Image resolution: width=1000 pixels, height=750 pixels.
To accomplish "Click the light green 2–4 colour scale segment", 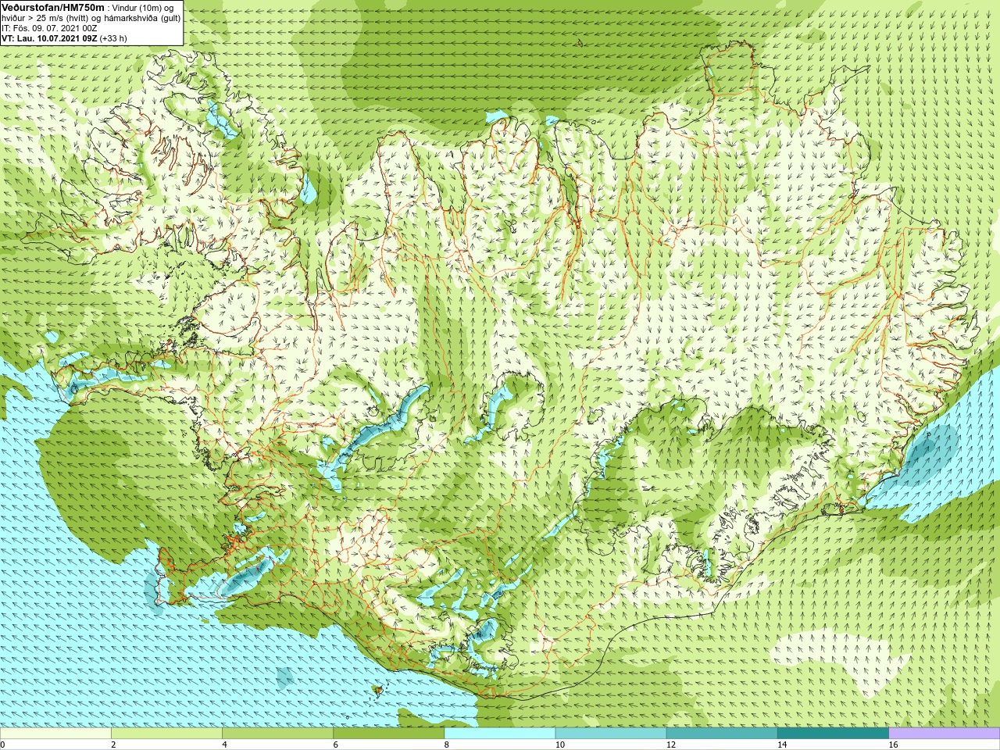I will click(166, 734).
